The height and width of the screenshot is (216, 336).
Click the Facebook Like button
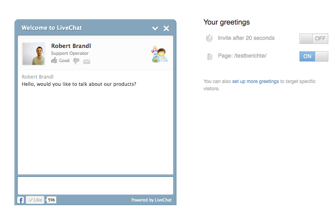coord(35,200)
